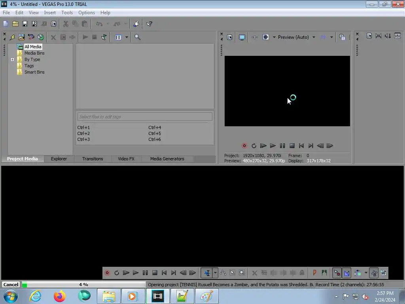Click the 'Select files to edit tags' field

145,117
